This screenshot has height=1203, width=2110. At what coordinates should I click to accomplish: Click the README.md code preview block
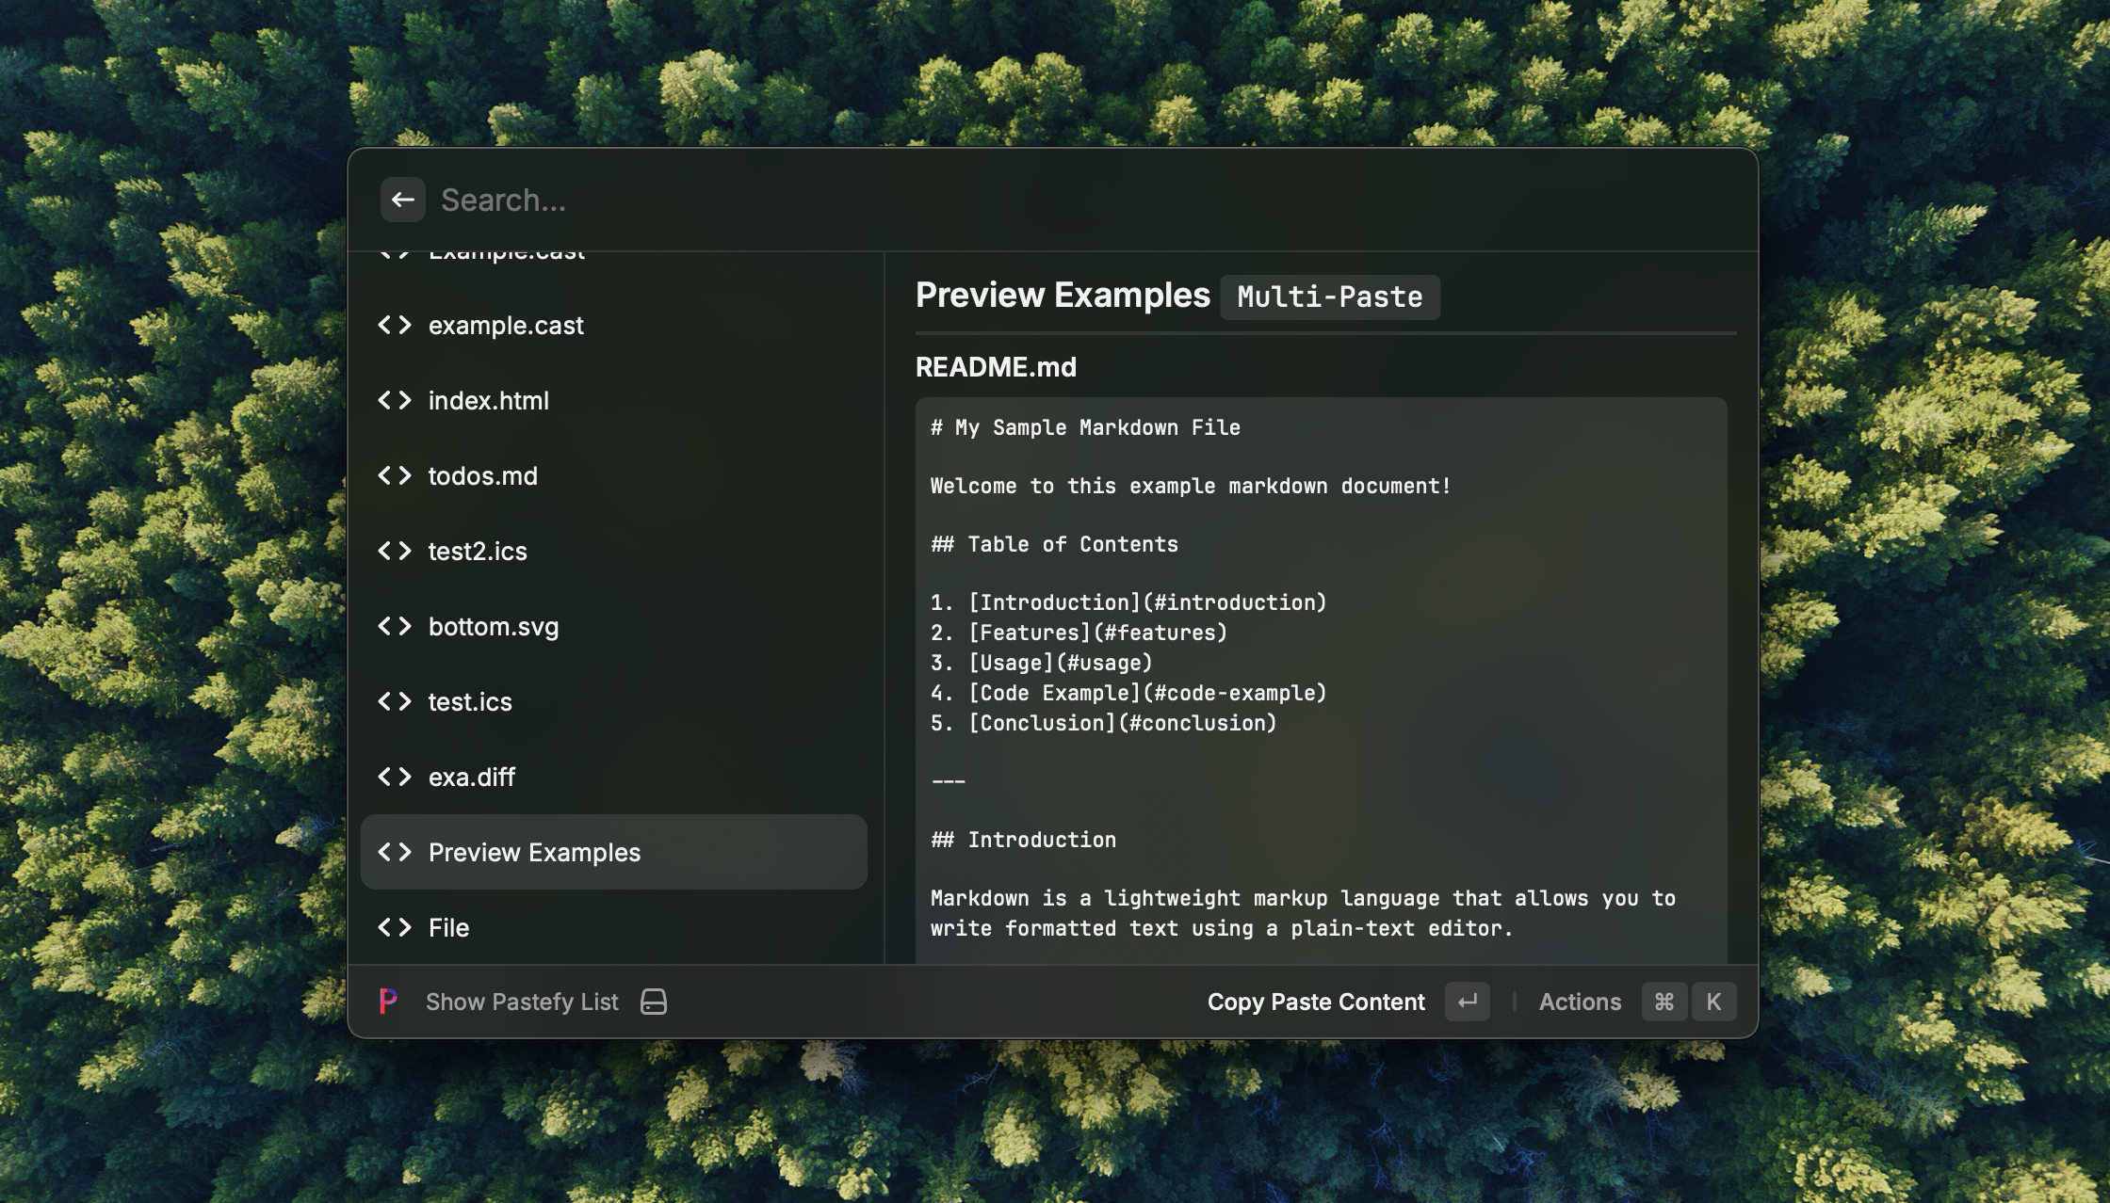point(1321,678)
